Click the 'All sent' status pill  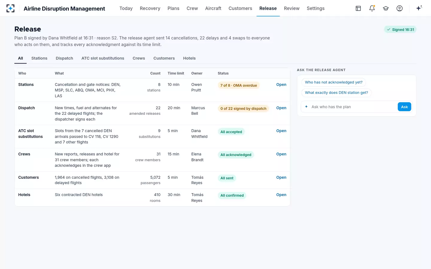coord(227,178)
